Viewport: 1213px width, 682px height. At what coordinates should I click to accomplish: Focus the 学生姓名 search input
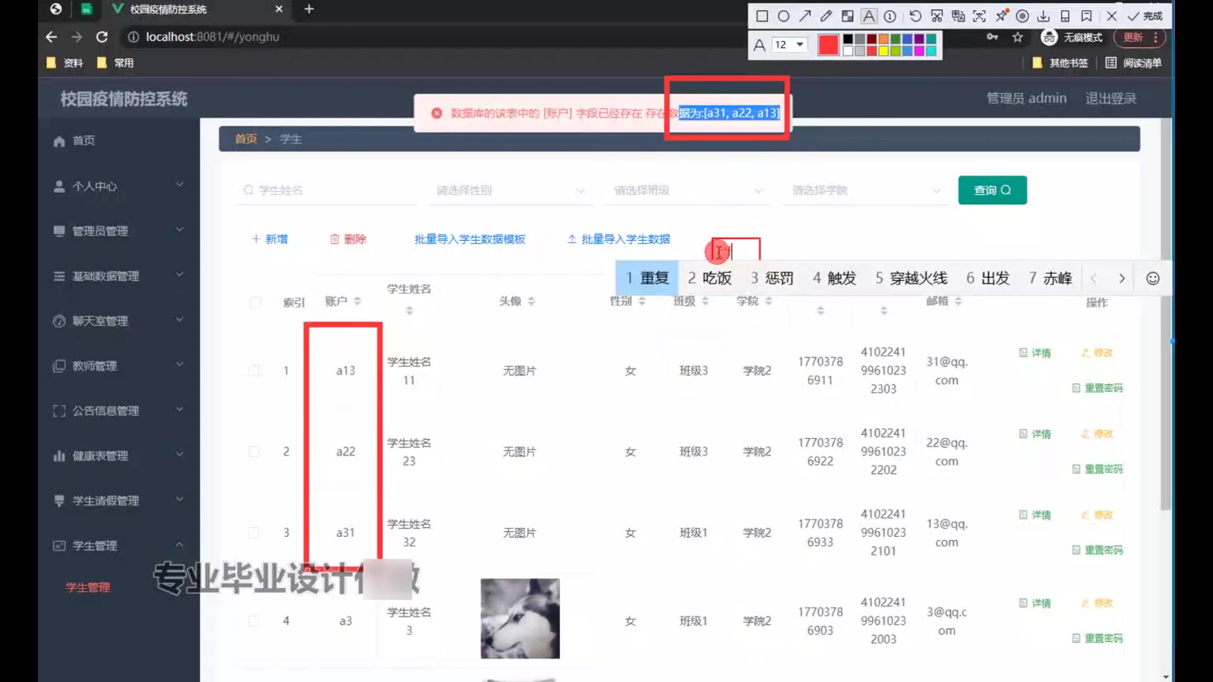[328, 190]
